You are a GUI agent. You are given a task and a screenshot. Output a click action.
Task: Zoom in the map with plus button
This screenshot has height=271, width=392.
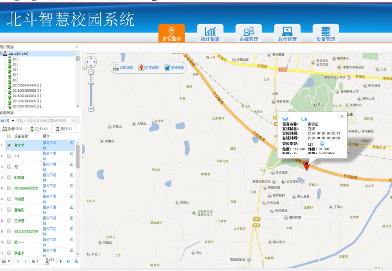(91, 72)
